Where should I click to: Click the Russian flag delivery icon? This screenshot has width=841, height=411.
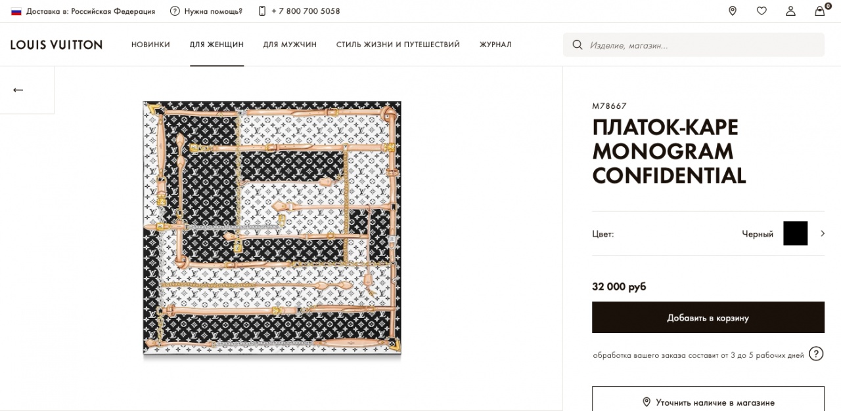coord(16,11)
